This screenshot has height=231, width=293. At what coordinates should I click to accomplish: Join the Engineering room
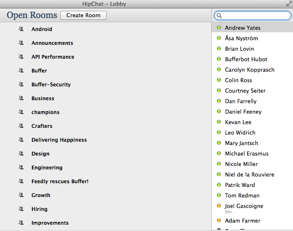[47, 168]
